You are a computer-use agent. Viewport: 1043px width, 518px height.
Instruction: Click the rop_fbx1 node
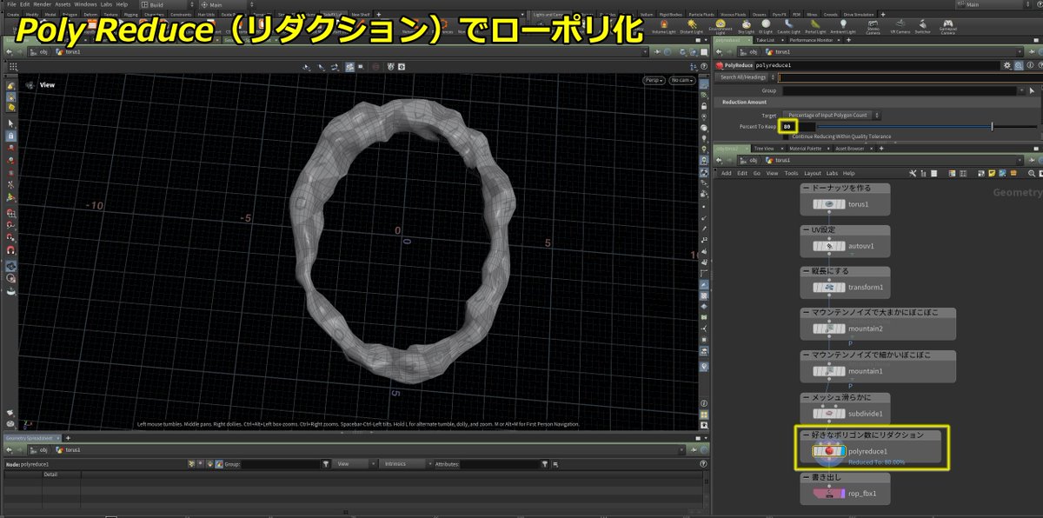[x=829, y=493]
